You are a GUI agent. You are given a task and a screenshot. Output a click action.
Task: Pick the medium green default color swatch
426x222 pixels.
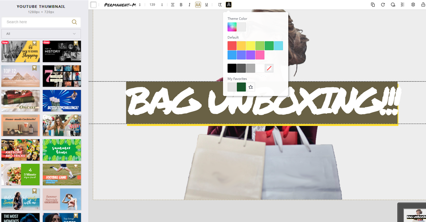(269, 46)
